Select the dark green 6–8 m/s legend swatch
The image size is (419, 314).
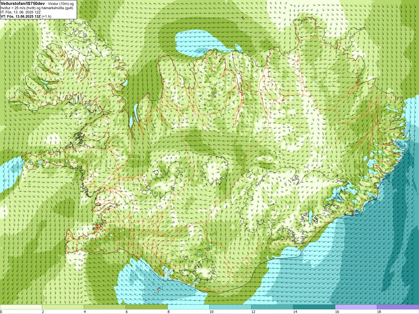[147, 307]
